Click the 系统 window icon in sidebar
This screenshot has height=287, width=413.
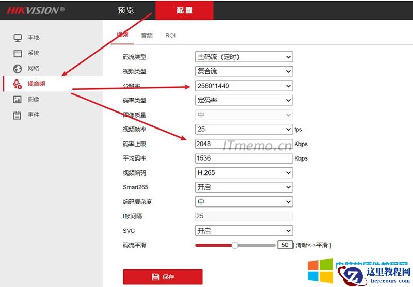click(18, 54)
